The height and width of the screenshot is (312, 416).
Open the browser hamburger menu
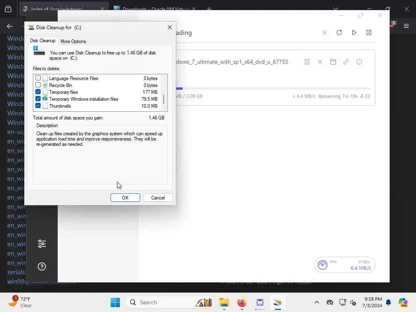pos(406,26)
